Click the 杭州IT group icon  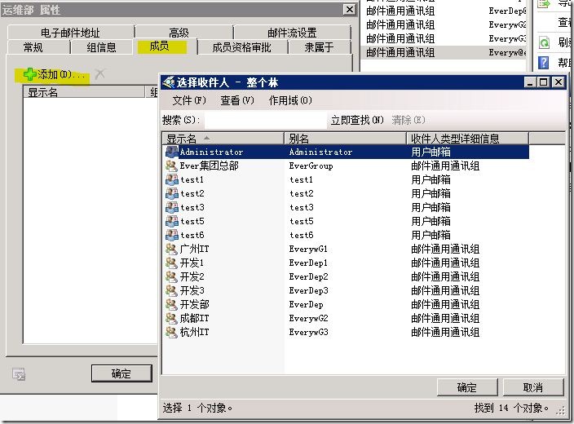tap(171, 332)
